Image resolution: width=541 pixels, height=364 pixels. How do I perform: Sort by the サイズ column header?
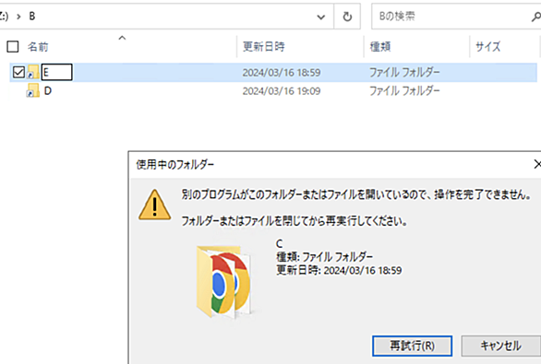(x=487, y=46)
